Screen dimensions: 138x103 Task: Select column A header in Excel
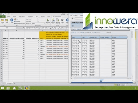[5, 30]
